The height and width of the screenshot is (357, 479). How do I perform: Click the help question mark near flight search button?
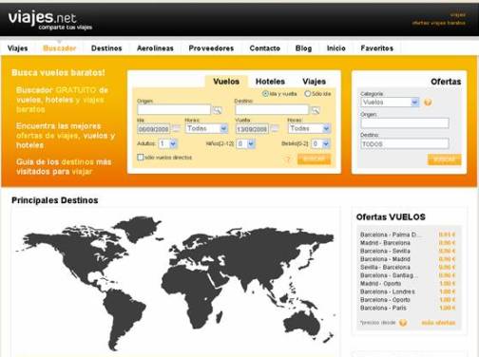288,160
